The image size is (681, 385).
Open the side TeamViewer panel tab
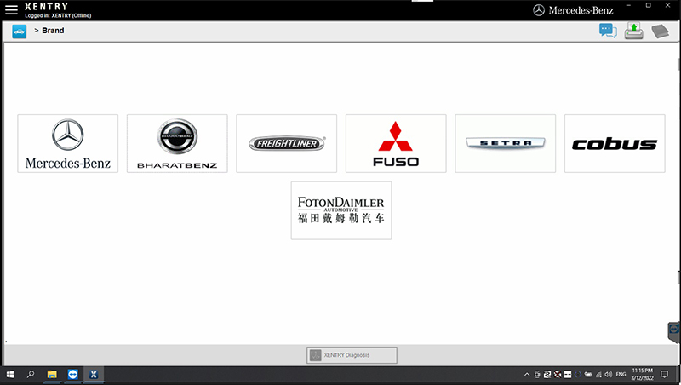tap(674, 332)
